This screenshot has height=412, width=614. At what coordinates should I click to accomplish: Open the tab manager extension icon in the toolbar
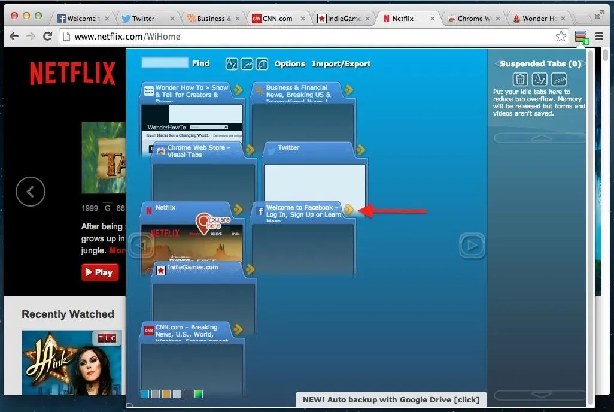click(581, 37)
